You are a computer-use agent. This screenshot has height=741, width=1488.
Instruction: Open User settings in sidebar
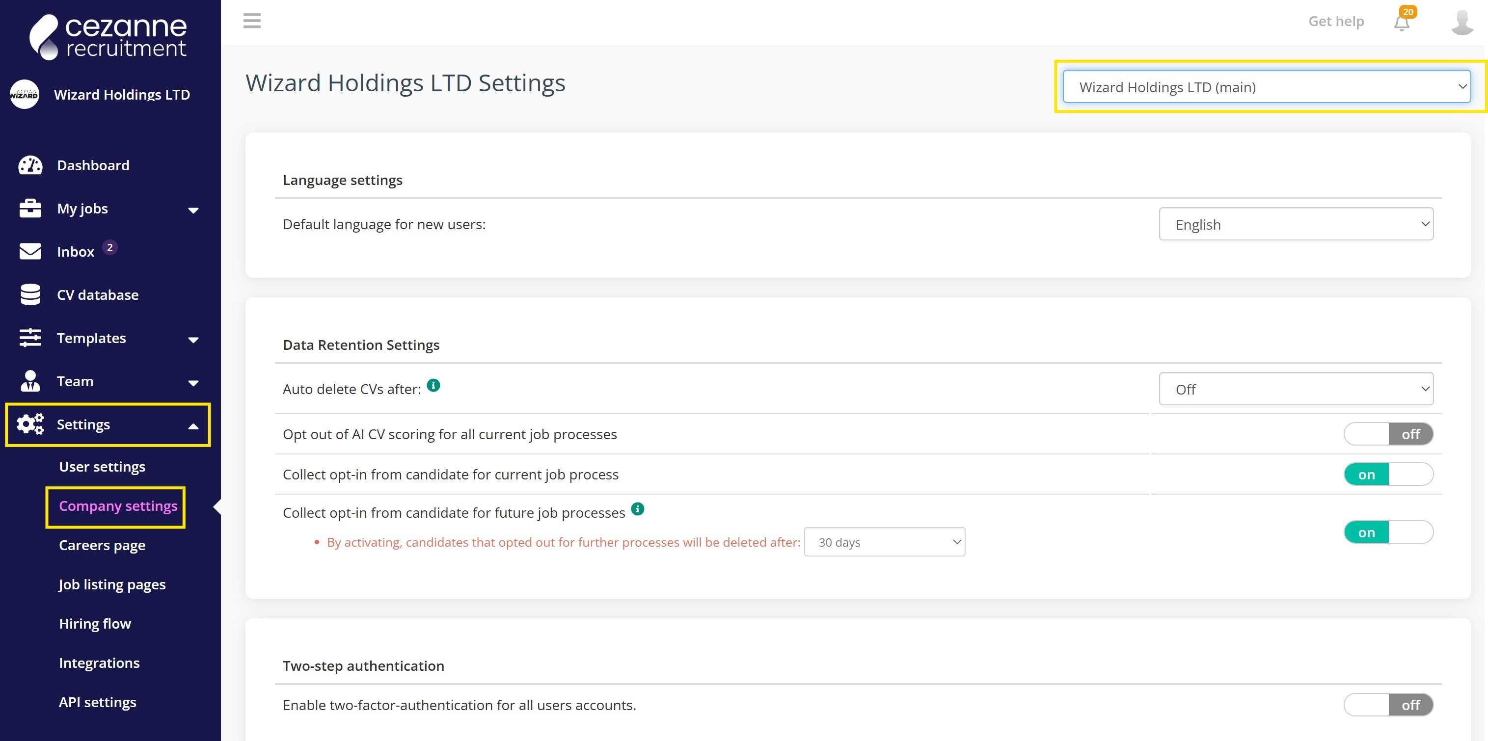click(102, 467)
